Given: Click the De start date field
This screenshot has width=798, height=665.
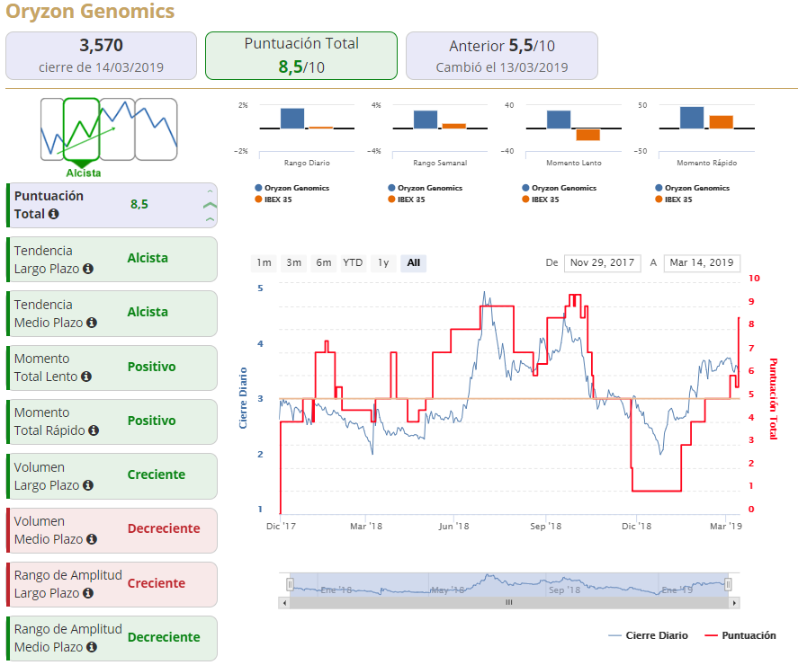Looking at the screenshot, I should 602,262.
